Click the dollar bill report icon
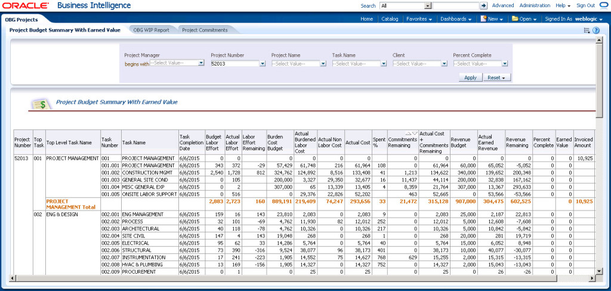 41,104
